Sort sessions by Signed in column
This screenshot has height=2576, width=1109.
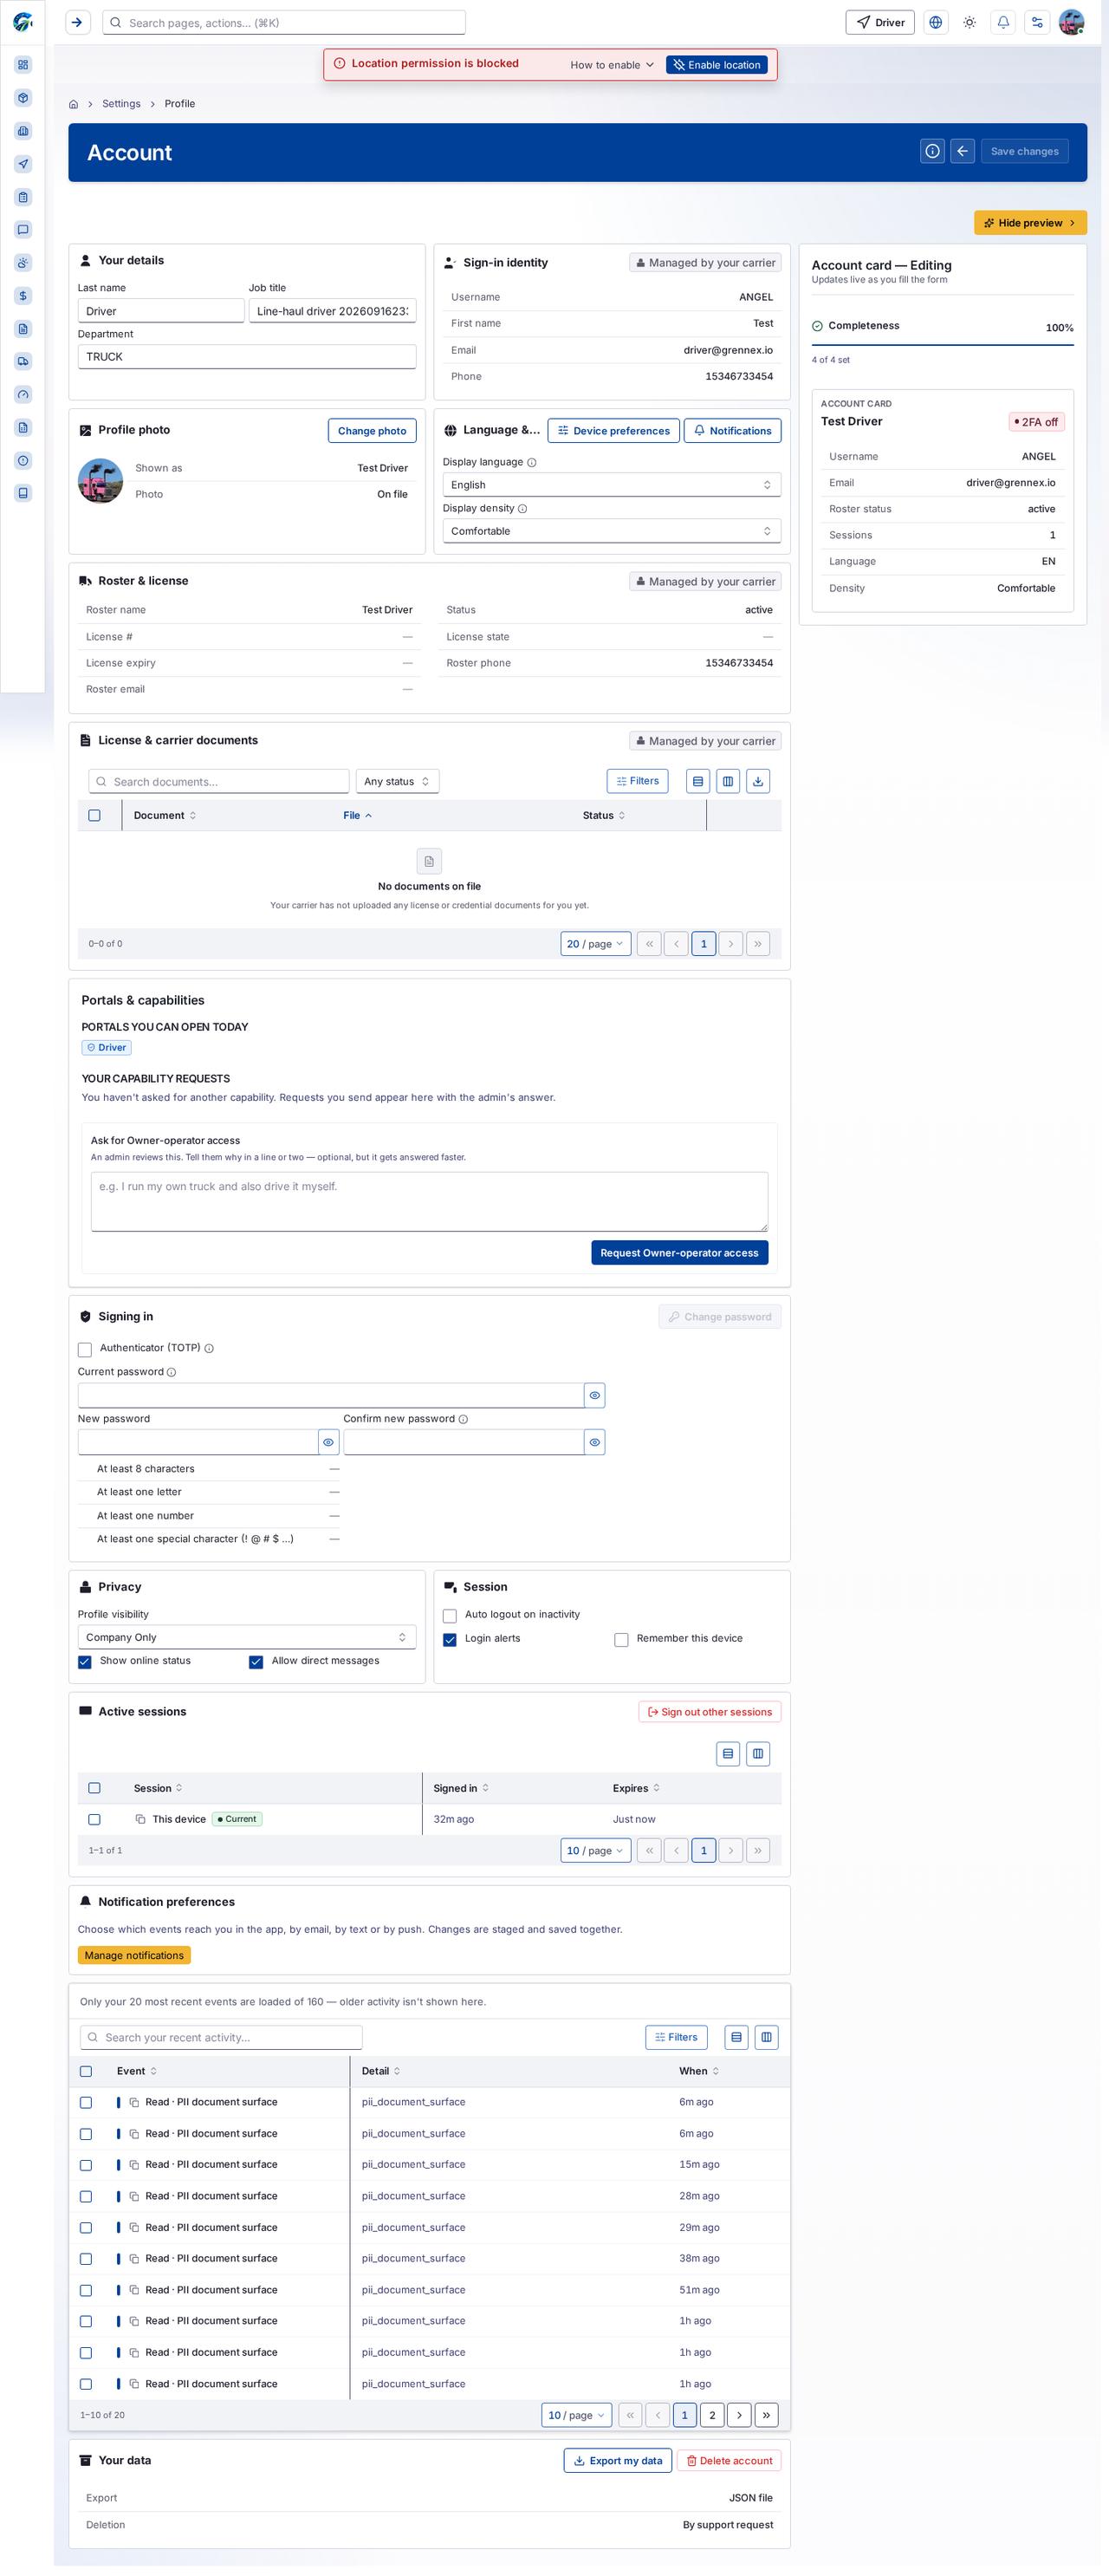[x=461, y=1788]
